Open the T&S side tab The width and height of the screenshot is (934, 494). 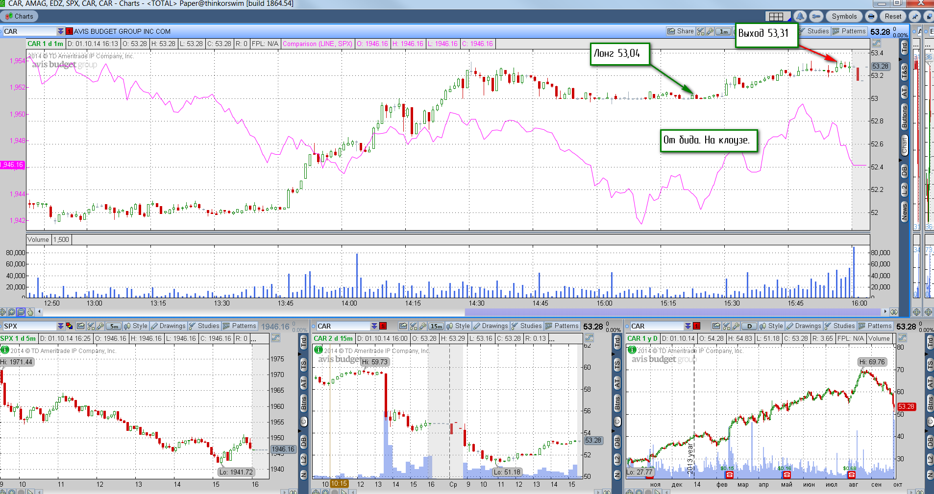pyautogui.click(x=905, y=72)
